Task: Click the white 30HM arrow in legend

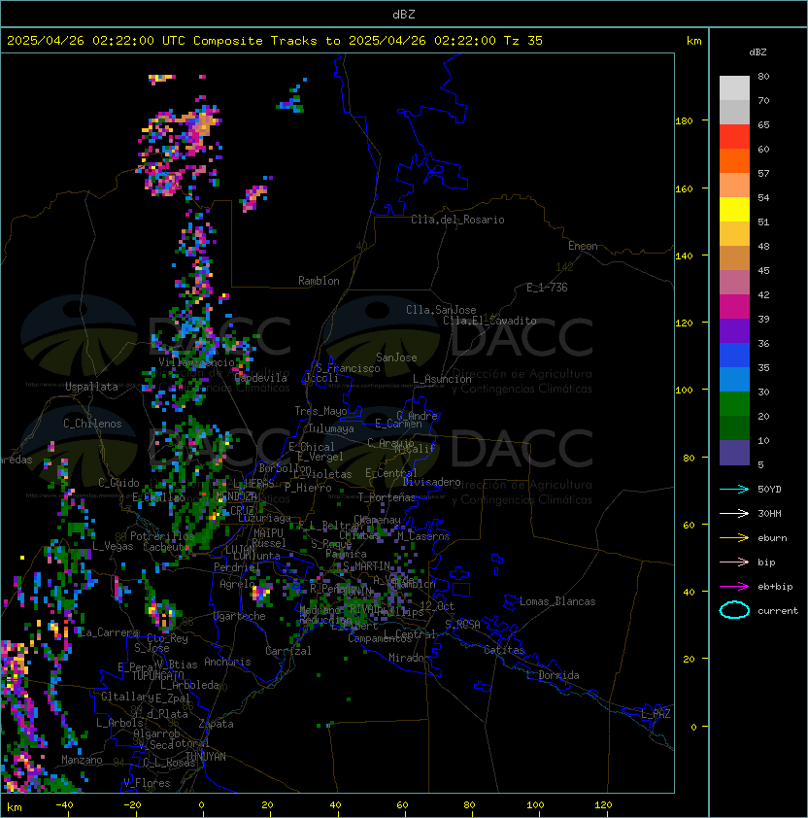Action: pyautogui.click(x=734, y=513)
